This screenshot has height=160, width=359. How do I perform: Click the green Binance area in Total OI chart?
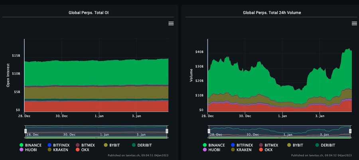point(96,73)
